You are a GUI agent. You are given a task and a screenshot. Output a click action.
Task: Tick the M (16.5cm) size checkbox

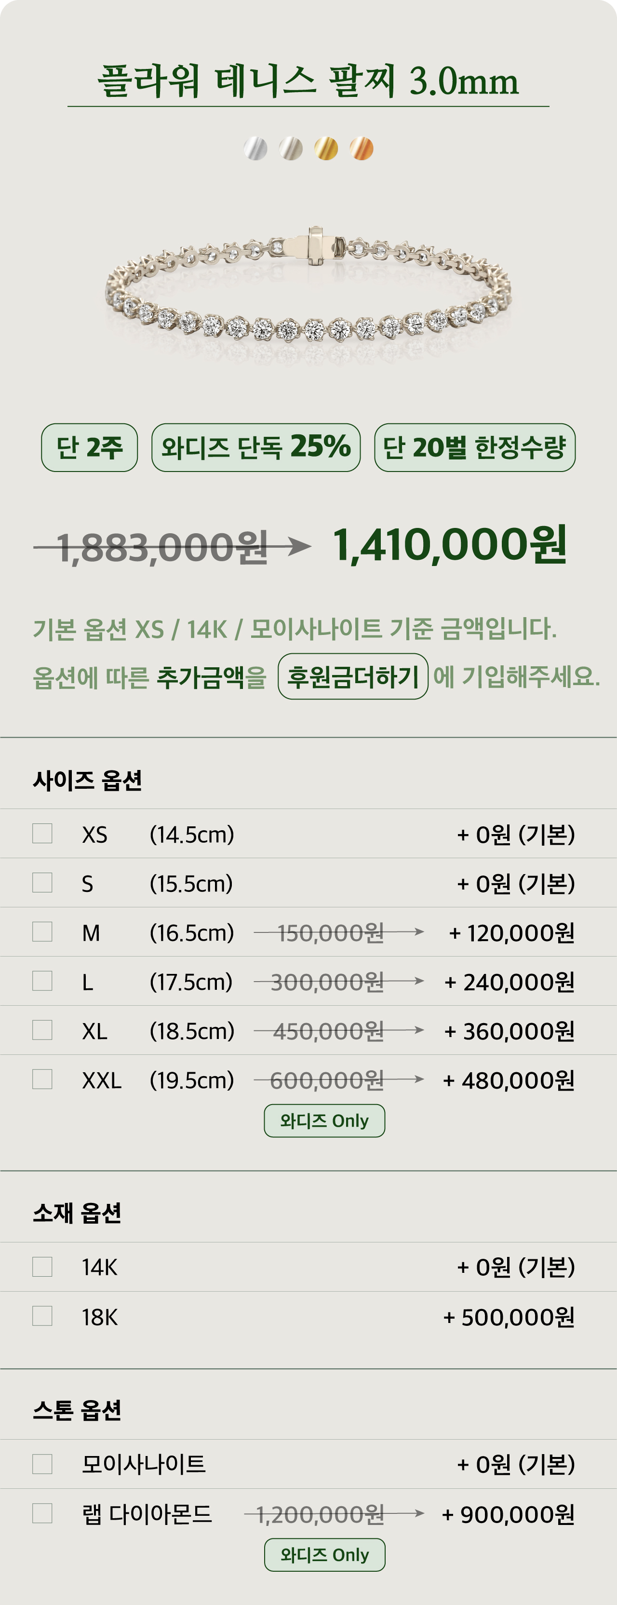42,932
